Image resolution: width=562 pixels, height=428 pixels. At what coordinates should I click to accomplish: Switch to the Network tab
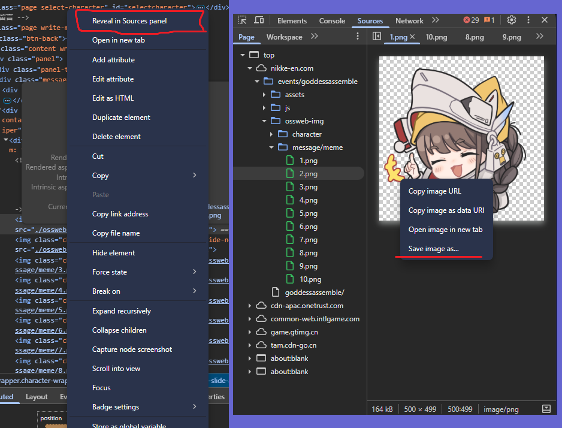point(409,21)
